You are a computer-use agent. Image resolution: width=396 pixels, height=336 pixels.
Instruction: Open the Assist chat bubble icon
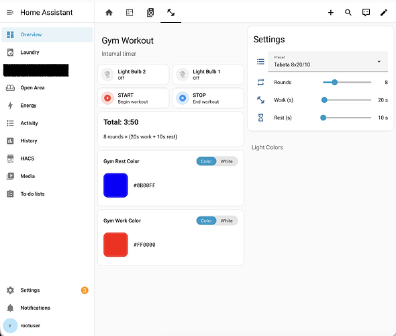coord(366,12)
